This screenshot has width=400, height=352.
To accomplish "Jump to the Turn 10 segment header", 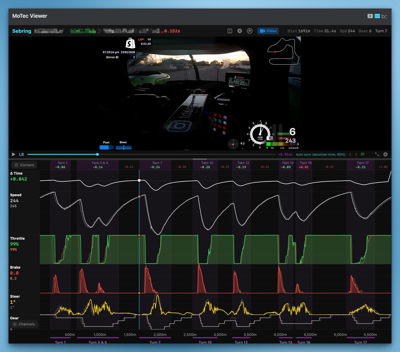I will [205, 165].
